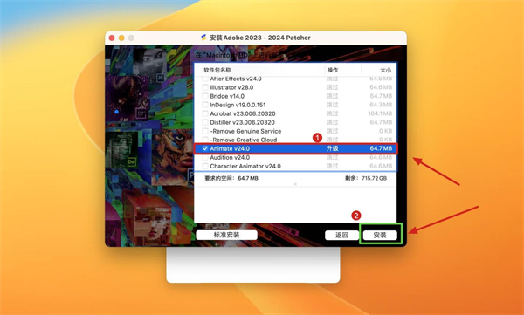Click the 要求的空间 64.7 MB label
Viewport: 524px width, 315px height.
coord(231,178)
